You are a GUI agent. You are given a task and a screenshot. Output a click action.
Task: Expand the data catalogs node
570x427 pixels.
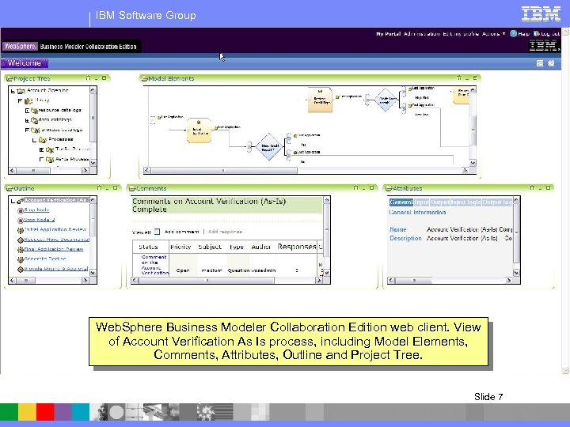pos(27,120)
